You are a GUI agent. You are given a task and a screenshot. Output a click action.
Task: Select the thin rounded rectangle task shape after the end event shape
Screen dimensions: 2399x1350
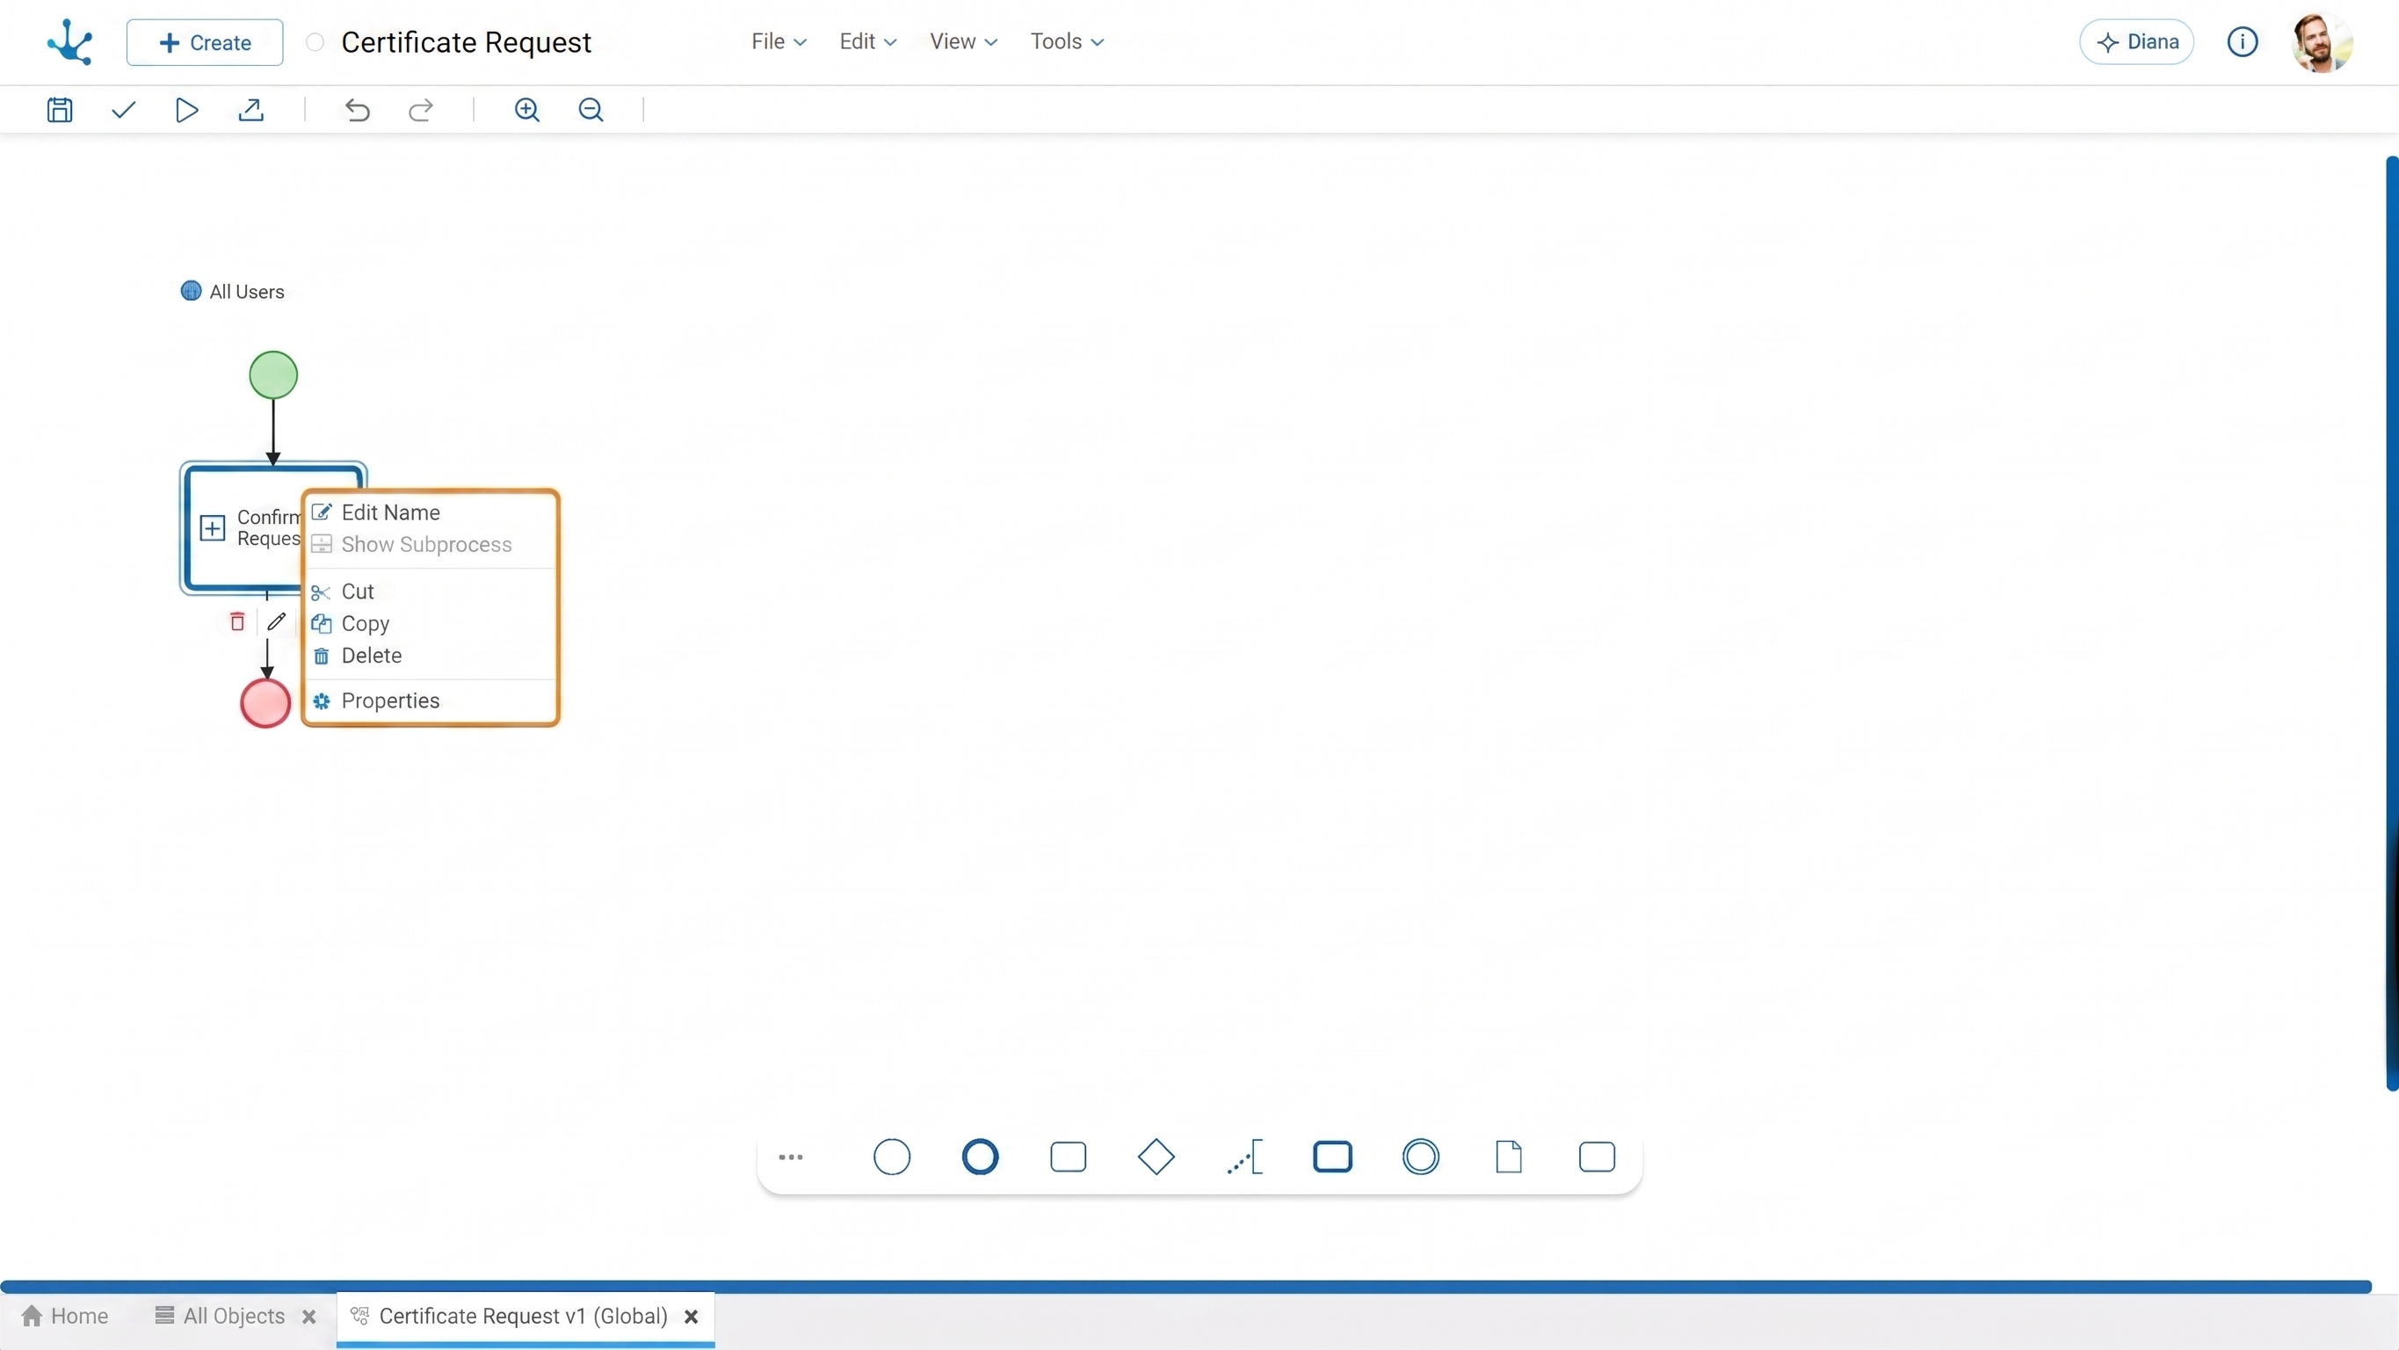click(1069, 1158)
